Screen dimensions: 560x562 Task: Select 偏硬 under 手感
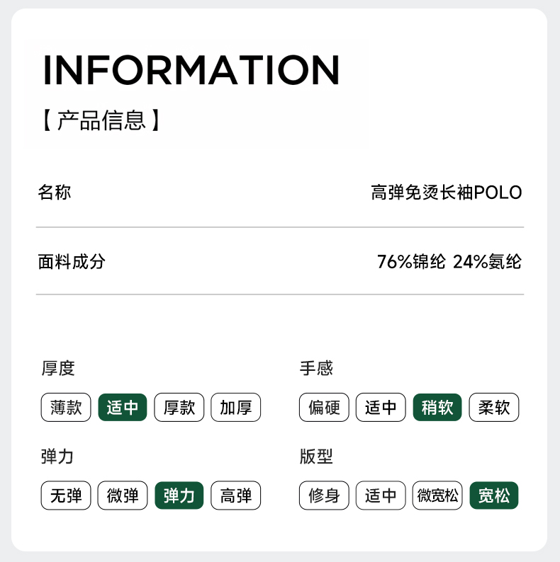coord(324,408)
